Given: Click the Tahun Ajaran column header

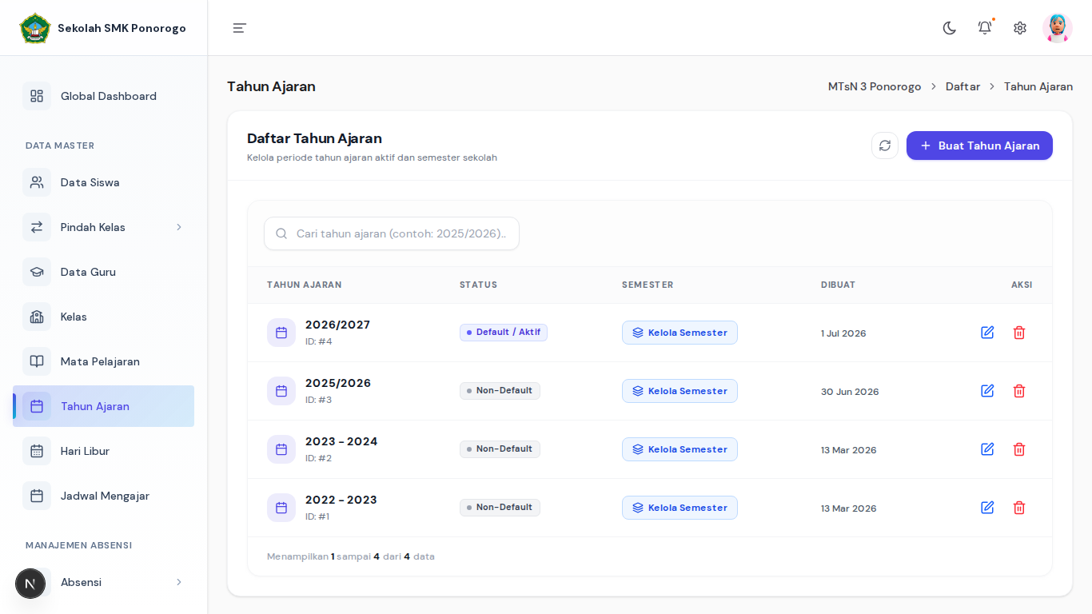Looking at the screenshot, I should tap(305, 285).
